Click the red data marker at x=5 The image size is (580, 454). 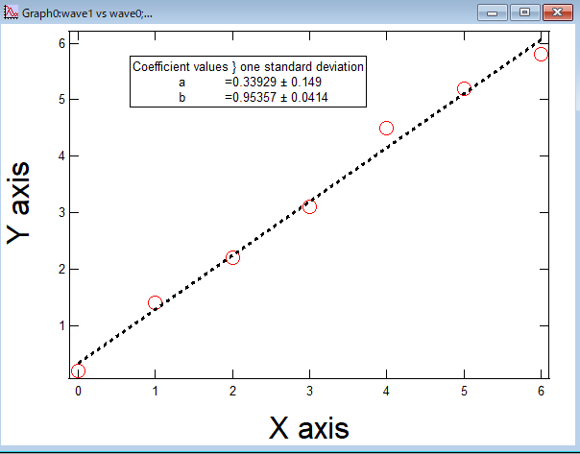coord(464,88)
